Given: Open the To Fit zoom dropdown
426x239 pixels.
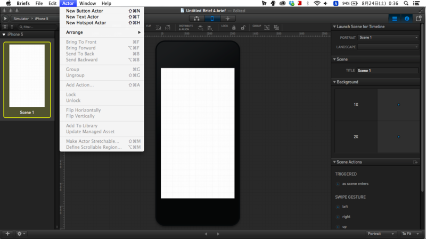Looking at the screenshot, I should click(x=410, y=234).
